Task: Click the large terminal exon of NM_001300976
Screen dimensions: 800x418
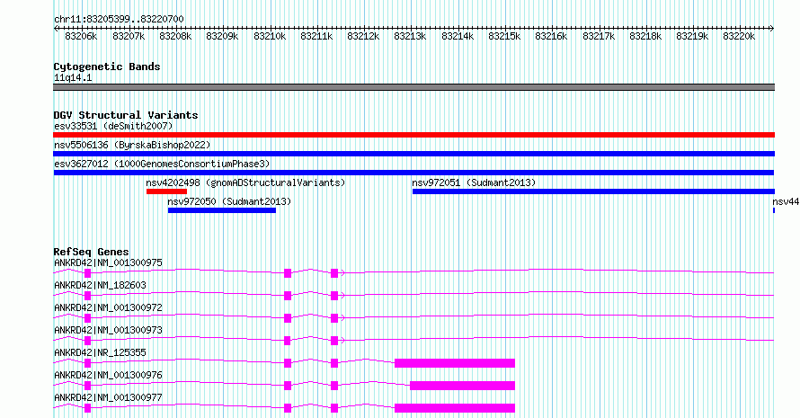Action: [x=462, y=386]
